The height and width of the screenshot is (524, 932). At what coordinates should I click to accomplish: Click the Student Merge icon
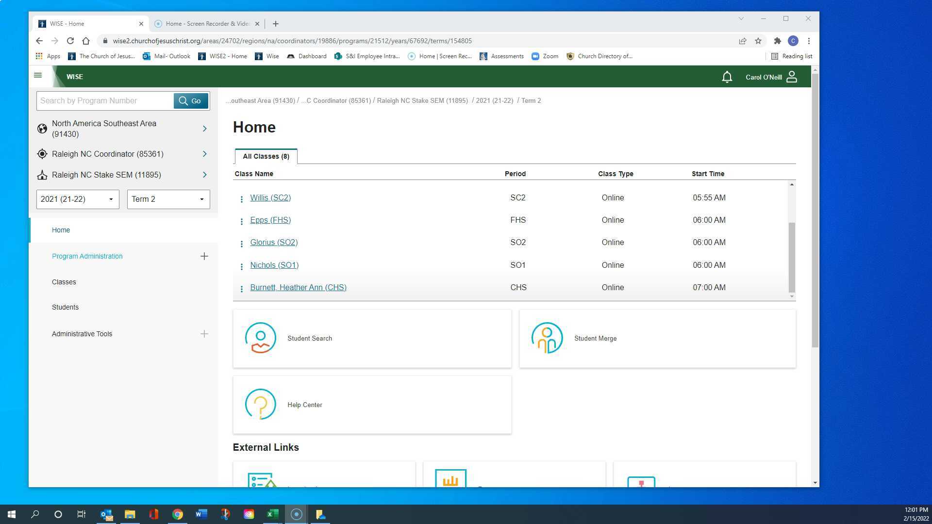click(x=547, y=338)
